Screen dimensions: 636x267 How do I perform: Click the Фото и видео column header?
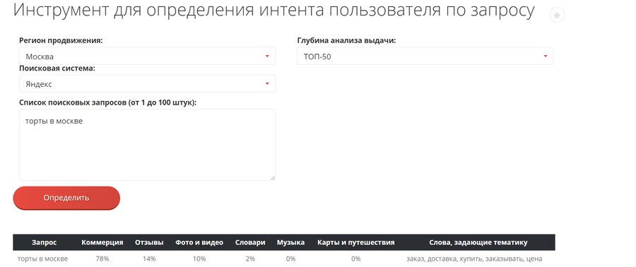click(x=199, y=242)
